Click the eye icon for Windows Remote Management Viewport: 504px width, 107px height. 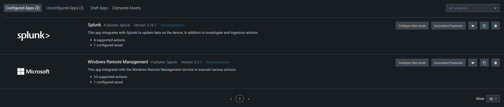pos(473,63)
